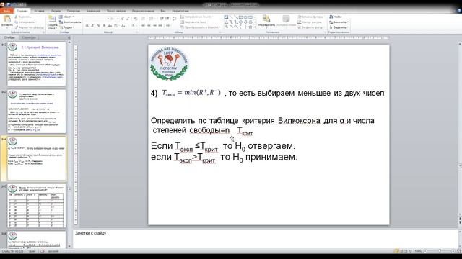Click Convert to SmartArt button
462x259 pixels.
[200, 27]
